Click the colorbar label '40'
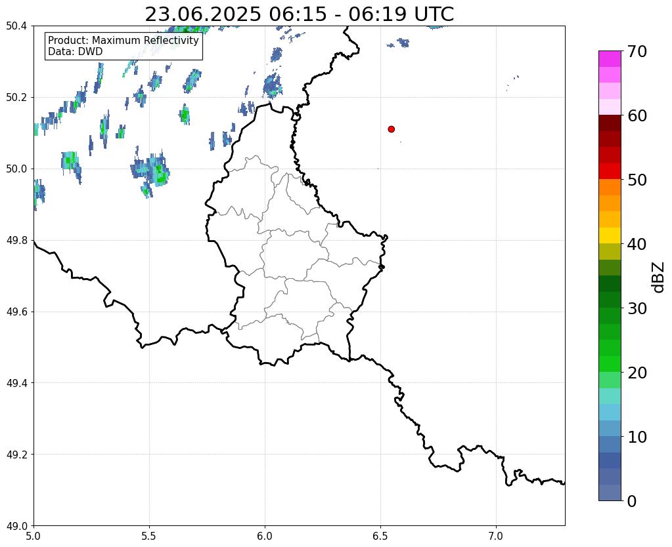 coord(637,244)
